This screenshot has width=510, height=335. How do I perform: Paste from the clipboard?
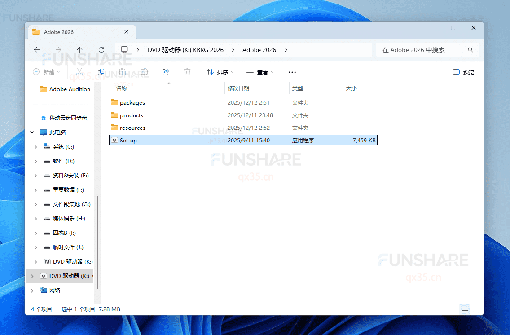tap(123, 72)
